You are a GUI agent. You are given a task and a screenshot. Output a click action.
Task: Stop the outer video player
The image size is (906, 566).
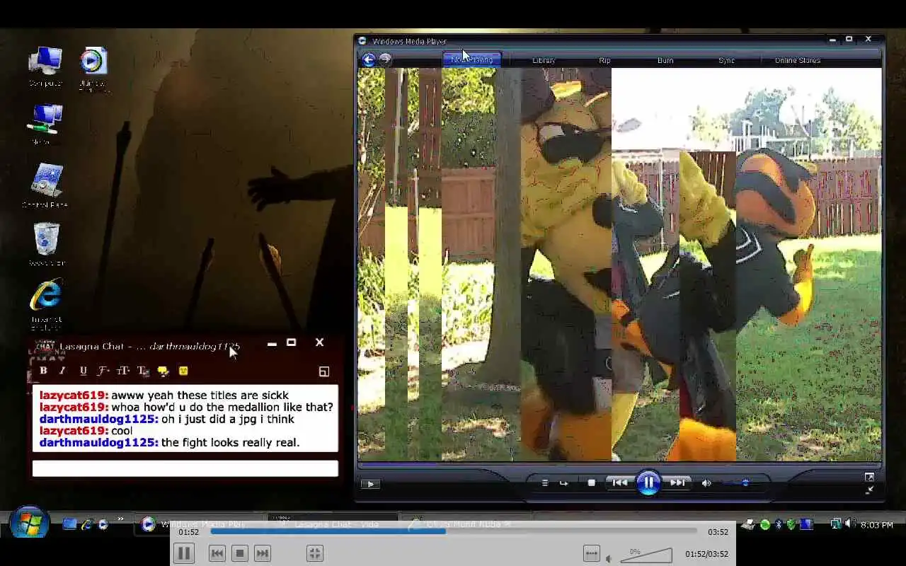pos(240,553)
